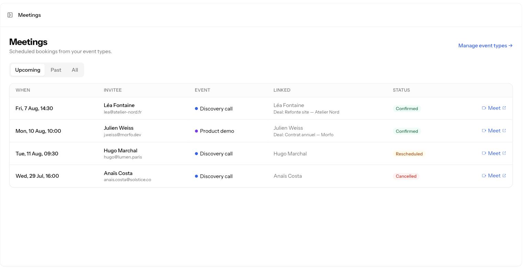The height and width of the screenshot is (269, 525).
Task: Click the video icon in Anaïs Costa's row
Action: [x=484, y=176]
